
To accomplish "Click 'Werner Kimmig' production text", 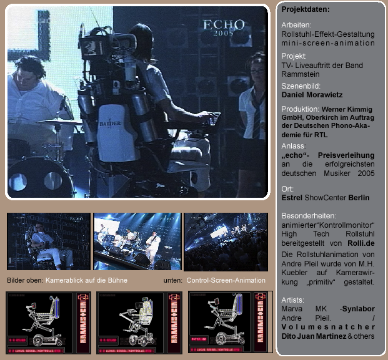I will 347,109.
